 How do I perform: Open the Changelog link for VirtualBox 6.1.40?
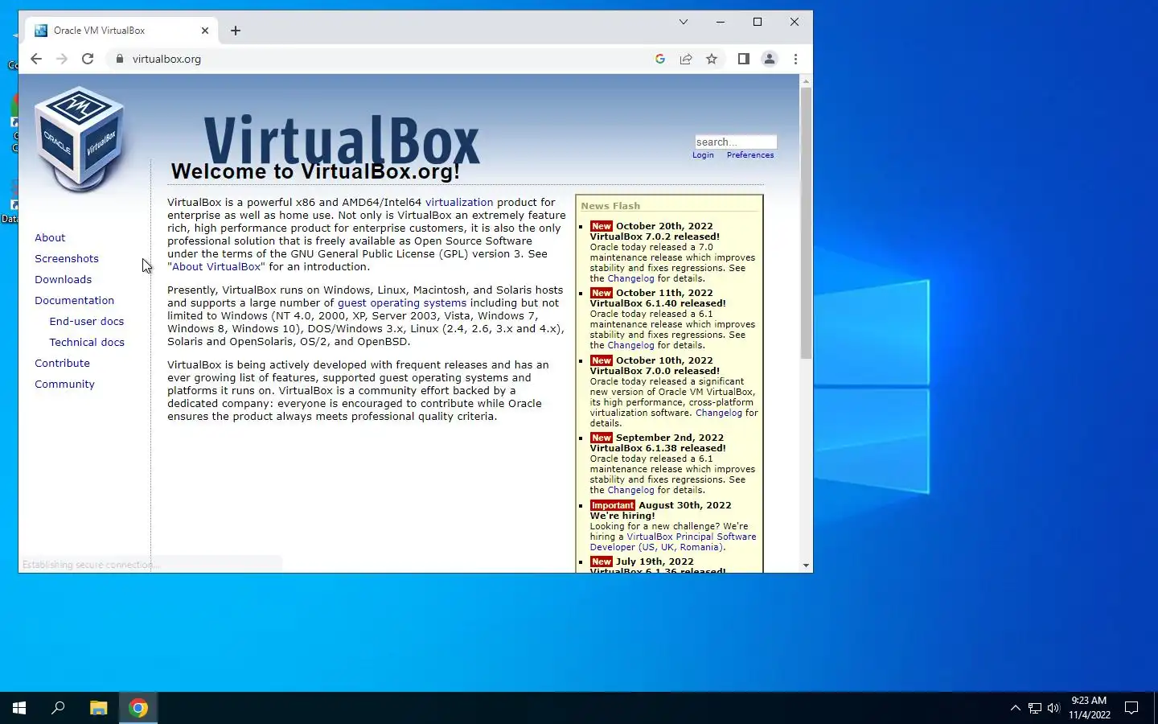(x=630, y=346)
